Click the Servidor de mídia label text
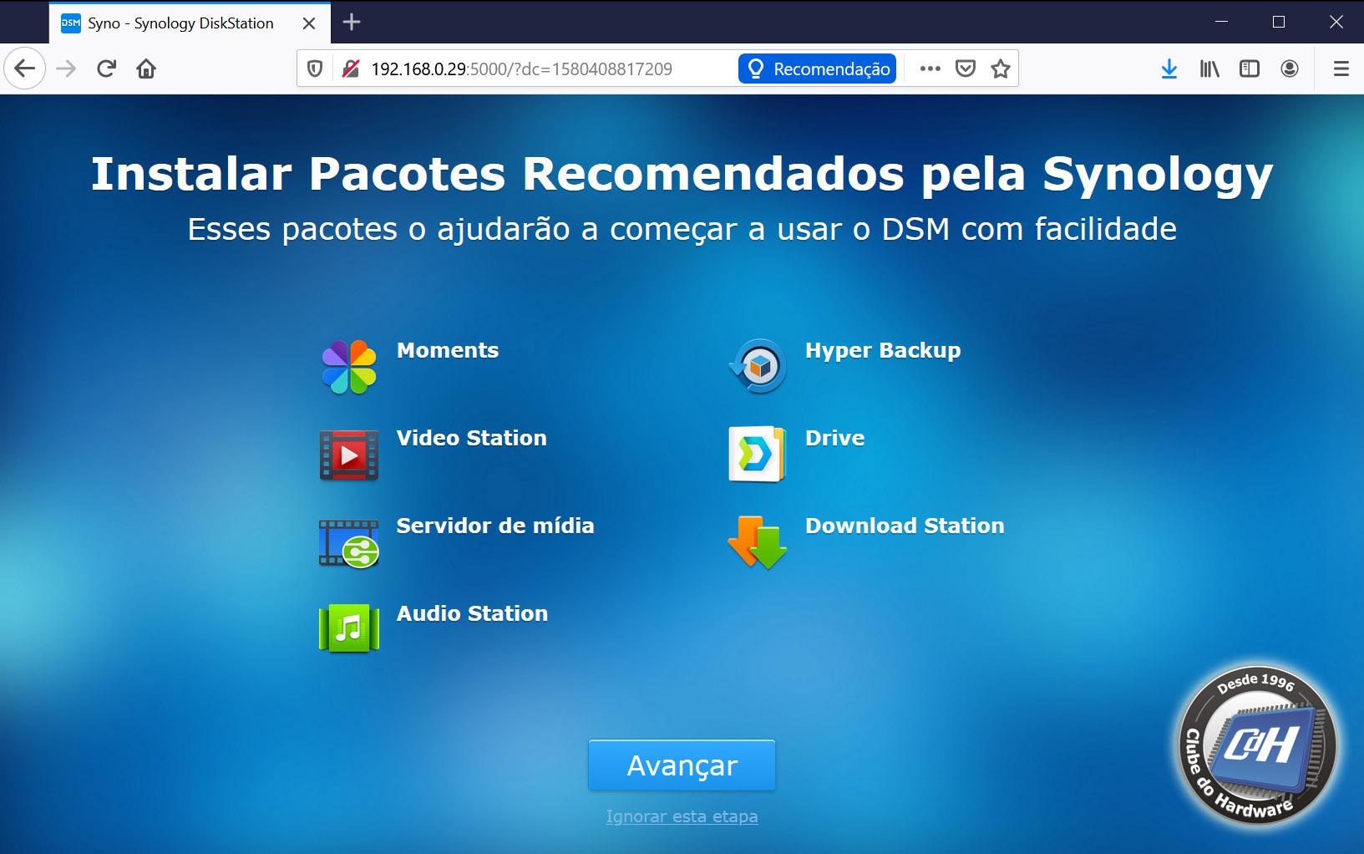This screenshot has width=1364, height=854. [x=495, y=526]
